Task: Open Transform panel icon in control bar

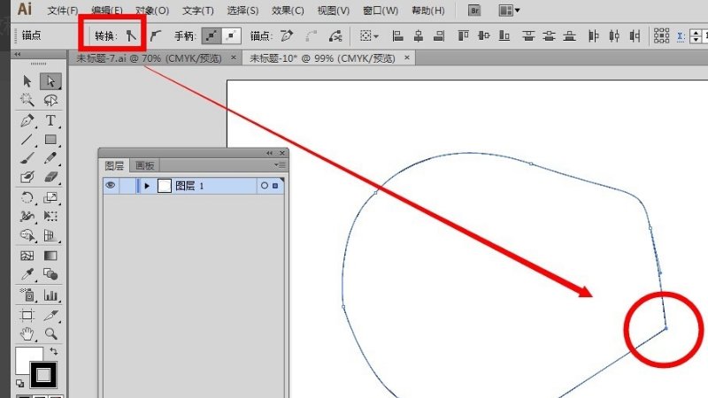Action: [x=661, y=35]
